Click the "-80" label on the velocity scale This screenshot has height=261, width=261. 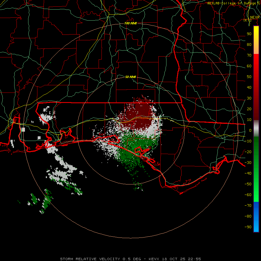pos(248,216)
